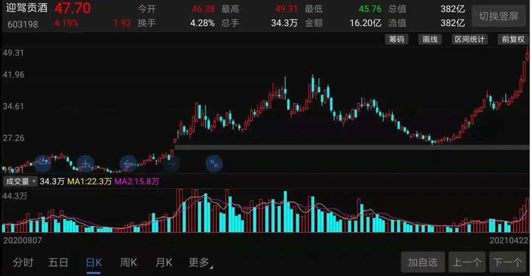
Task: Go to next stock with 下一个
Action: [x=507, y=262]
